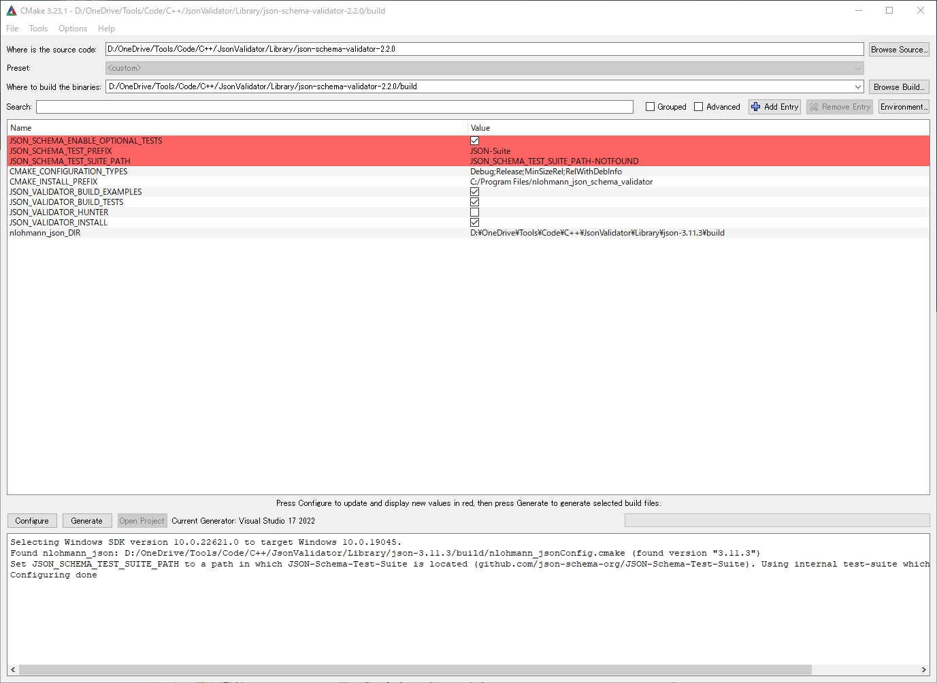Click the 'Selecting Windows SDK version' log line
The image size is (937, 683).
tap(206, 542)
